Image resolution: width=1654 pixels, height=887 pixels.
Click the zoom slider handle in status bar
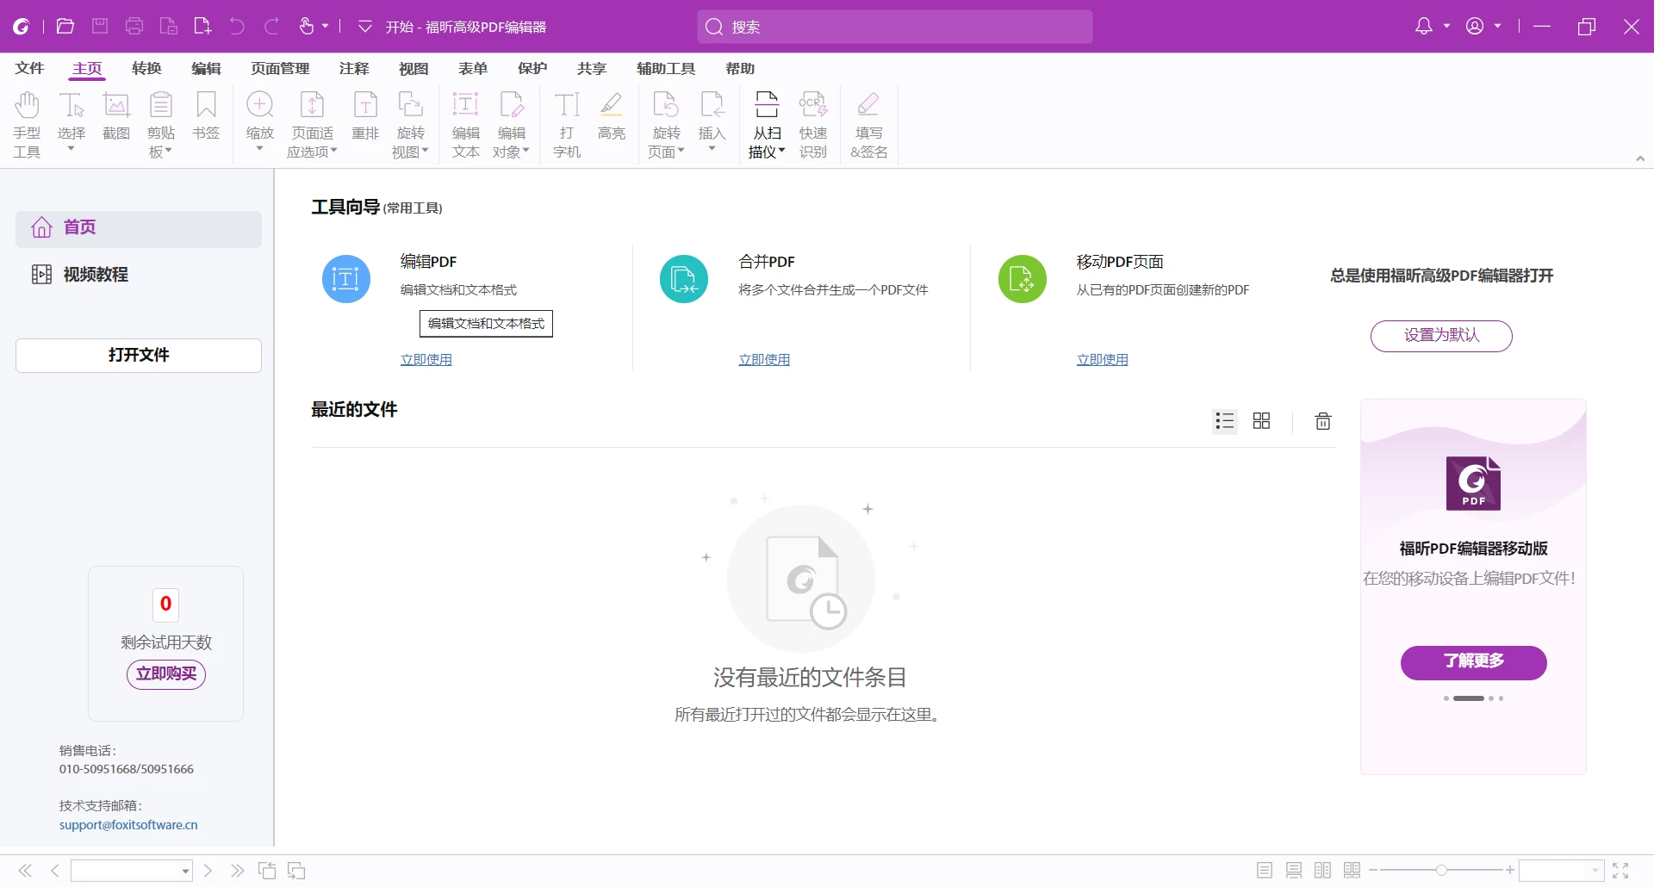1441,871
